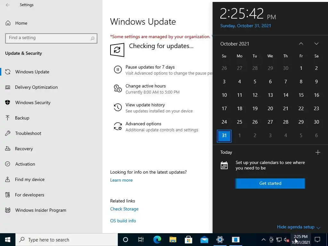
Task: Open Mail app from taskbar
Action: 204,240
